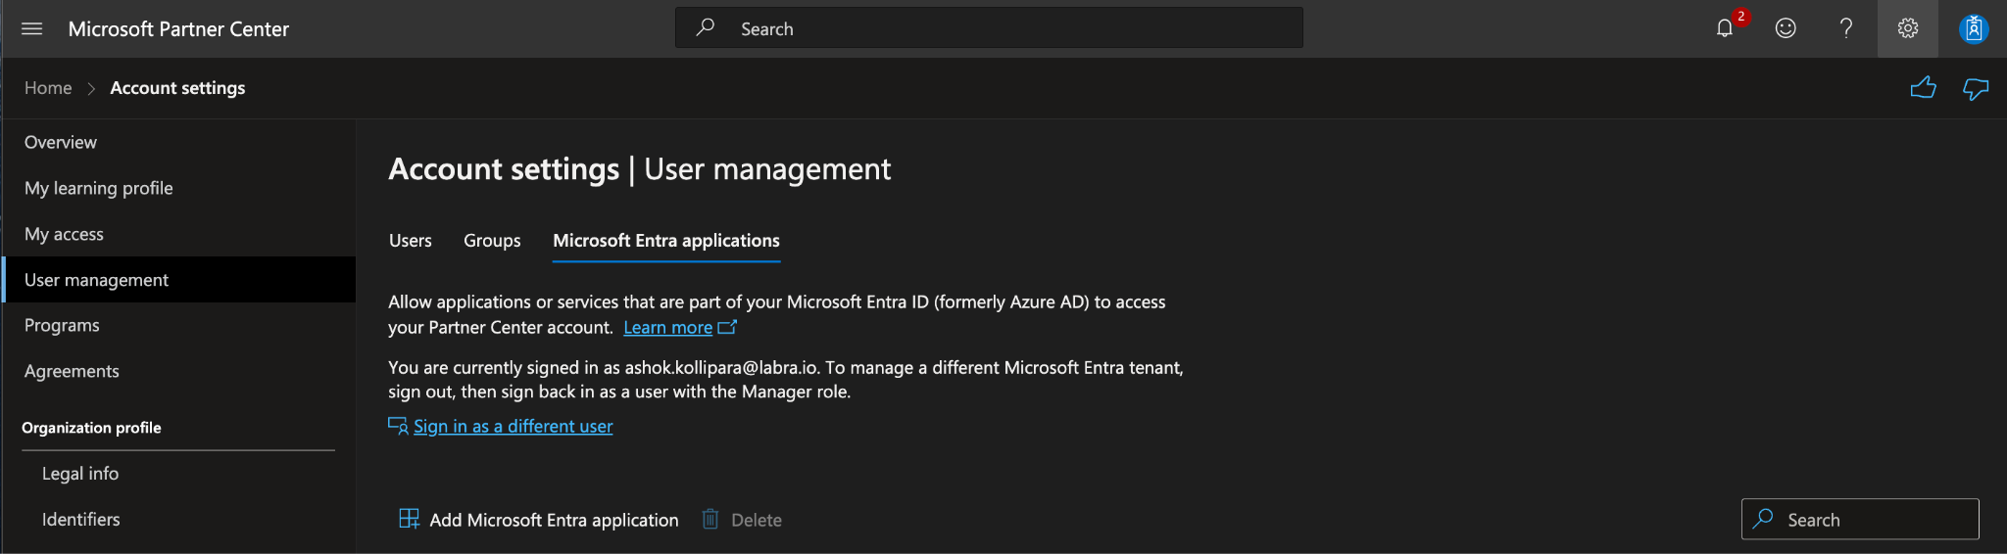2007x554 pixels.
Task: Click the top search bar magnifier icon
Action: pyautogui.click(x=706, y=27)
